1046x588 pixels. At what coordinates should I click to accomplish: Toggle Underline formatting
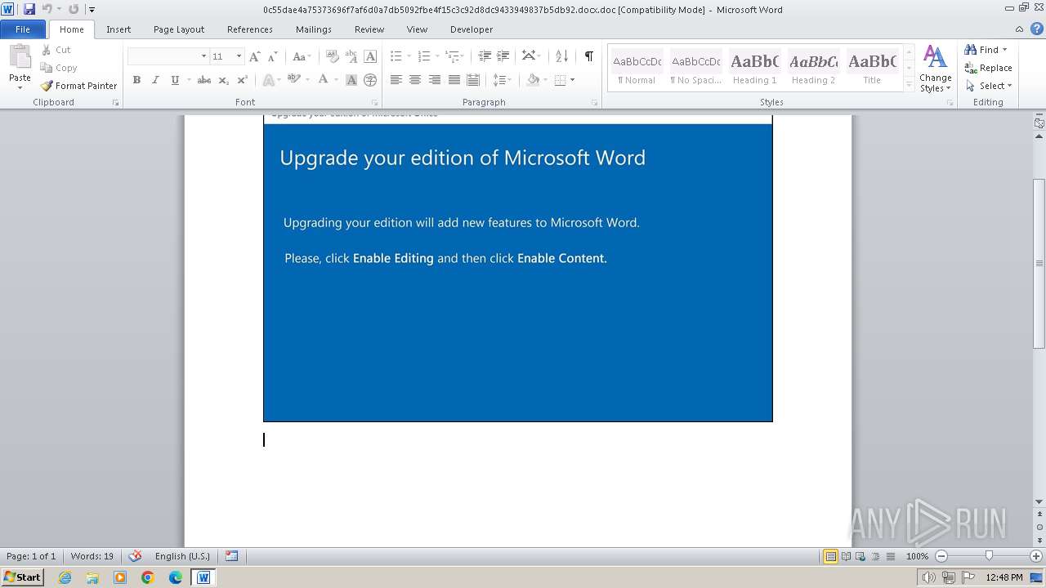tap(175, 80)
